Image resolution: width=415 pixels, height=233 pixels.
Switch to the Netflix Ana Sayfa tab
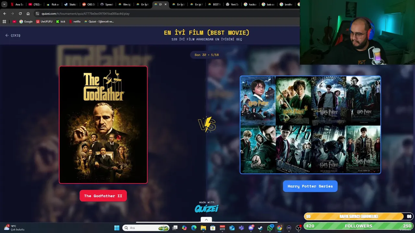(17, 5)
